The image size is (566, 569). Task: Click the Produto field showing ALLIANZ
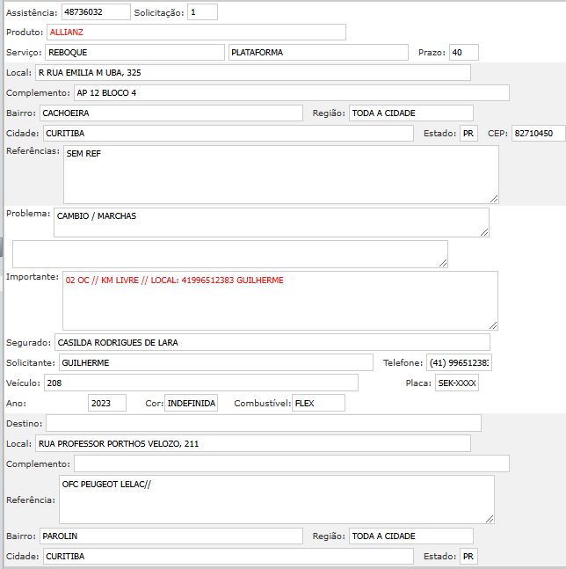pyautogui.click(x=196, y=32)
